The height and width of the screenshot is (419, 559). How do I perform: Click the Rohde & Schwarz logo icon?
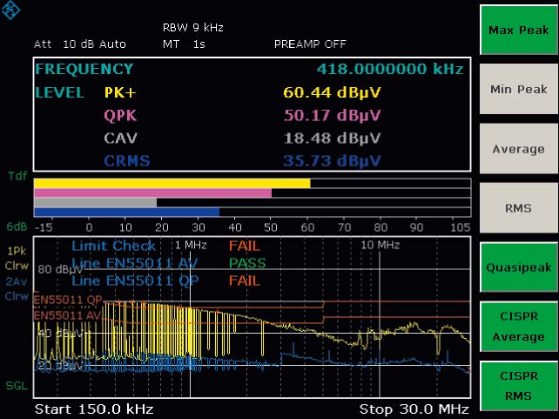[x=10, y=10]
